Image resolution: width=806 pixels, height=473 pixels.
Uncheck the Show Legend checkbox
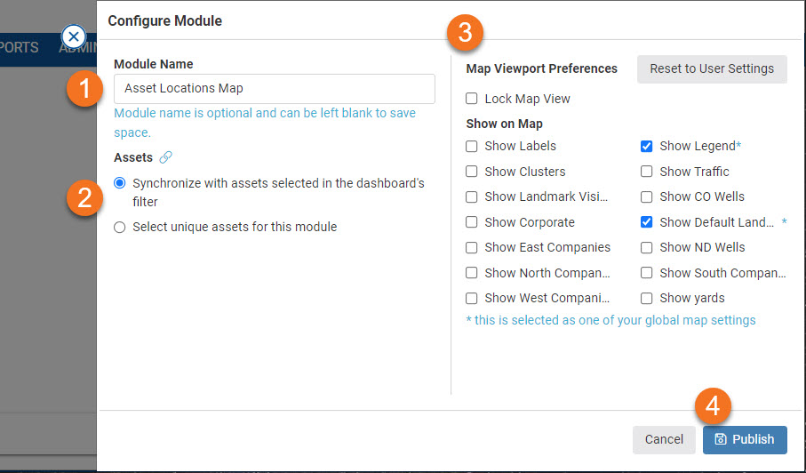pos(647,146)
